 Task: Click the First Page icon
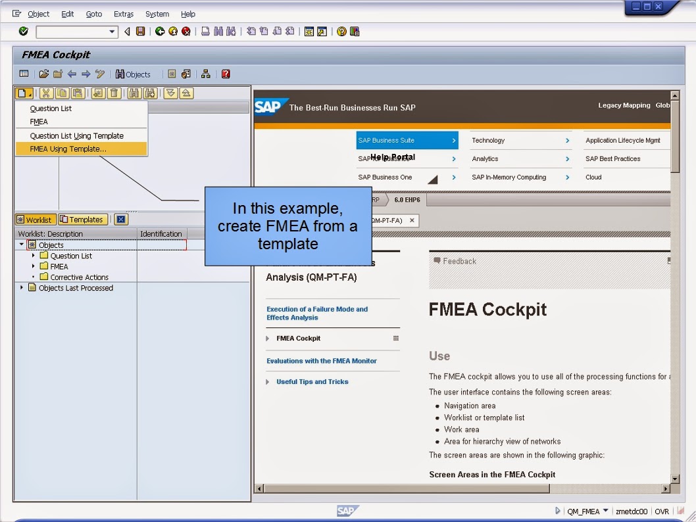coord(251,31)
